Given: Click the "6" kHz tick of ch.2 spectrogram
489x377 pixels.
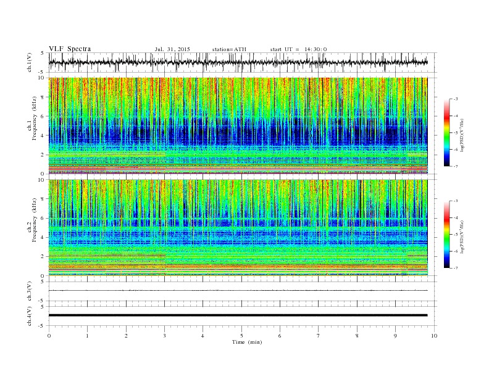Looking at the screenshot, I should 43,218.
